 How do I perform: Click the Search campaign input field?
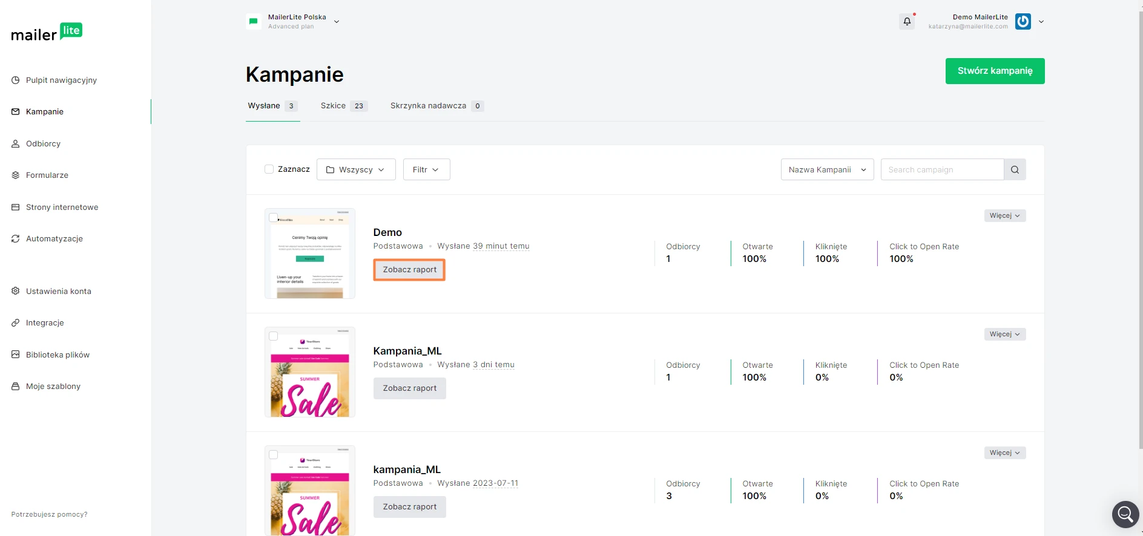(942, 169)
